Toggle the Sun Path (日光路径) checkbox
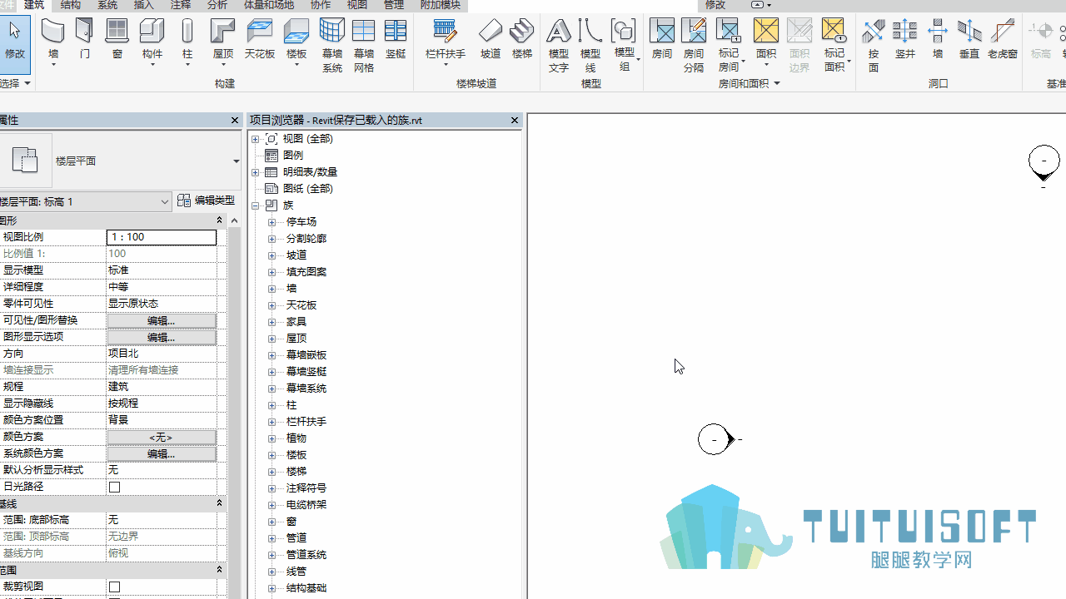This screenshot has width=1066, height=599. (x=115, y=487)
